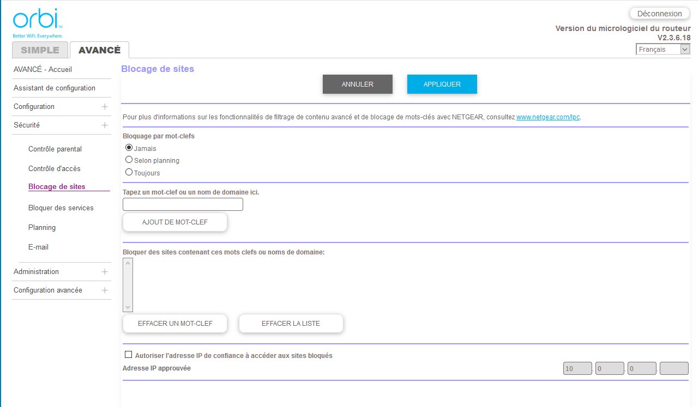699x407 pixels.
Task: Click the keyword or domain text field
Action: click(x=183, y=204)
